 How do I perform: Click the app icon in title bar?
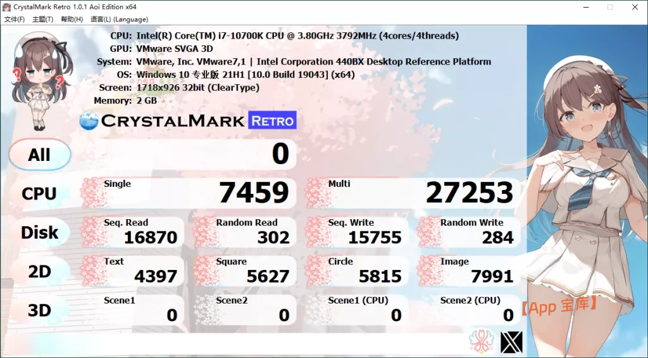(7, 7)
